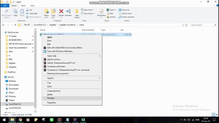Switch to the Share tab
The width and height of the screenshot is (219, 123).
click(23, 5)
